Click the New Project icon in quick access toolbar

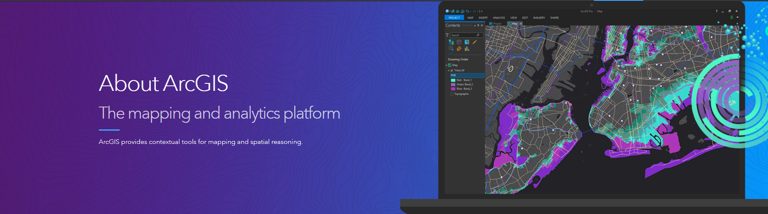click(453, 11)
